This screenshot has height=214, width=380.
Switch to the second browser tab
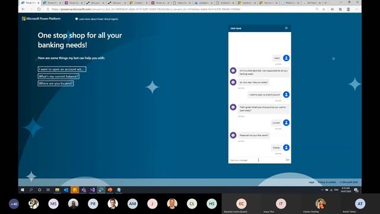coord(52,2)
